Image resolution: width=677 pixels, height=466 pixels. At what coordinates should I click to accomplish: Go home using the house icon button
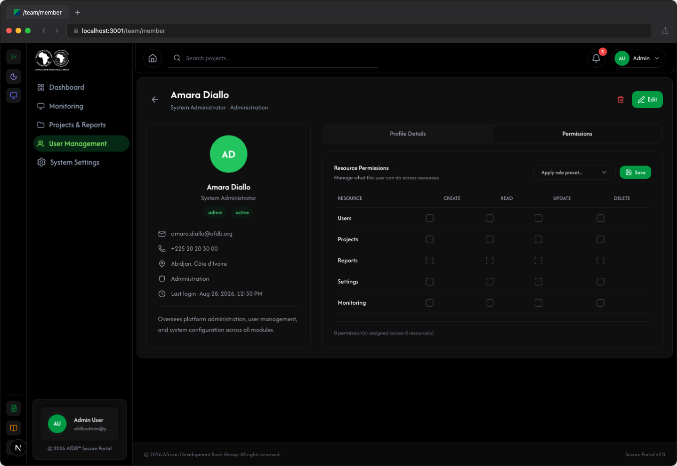(153, 58)
